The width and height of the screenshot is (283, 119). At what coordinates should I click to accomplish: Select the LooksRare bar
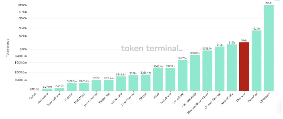(x=183, y=75)
